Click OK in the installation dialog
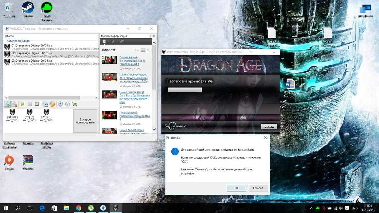The height and width of the screenshot is (213, 379). pyautogui.click(x=237, y=188)
